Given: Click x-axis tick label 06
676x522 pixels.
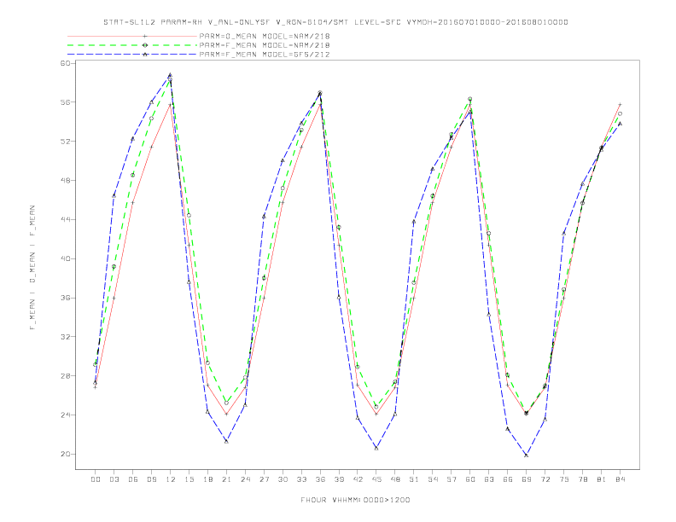Looking at the screenshot, I should 133,479.
